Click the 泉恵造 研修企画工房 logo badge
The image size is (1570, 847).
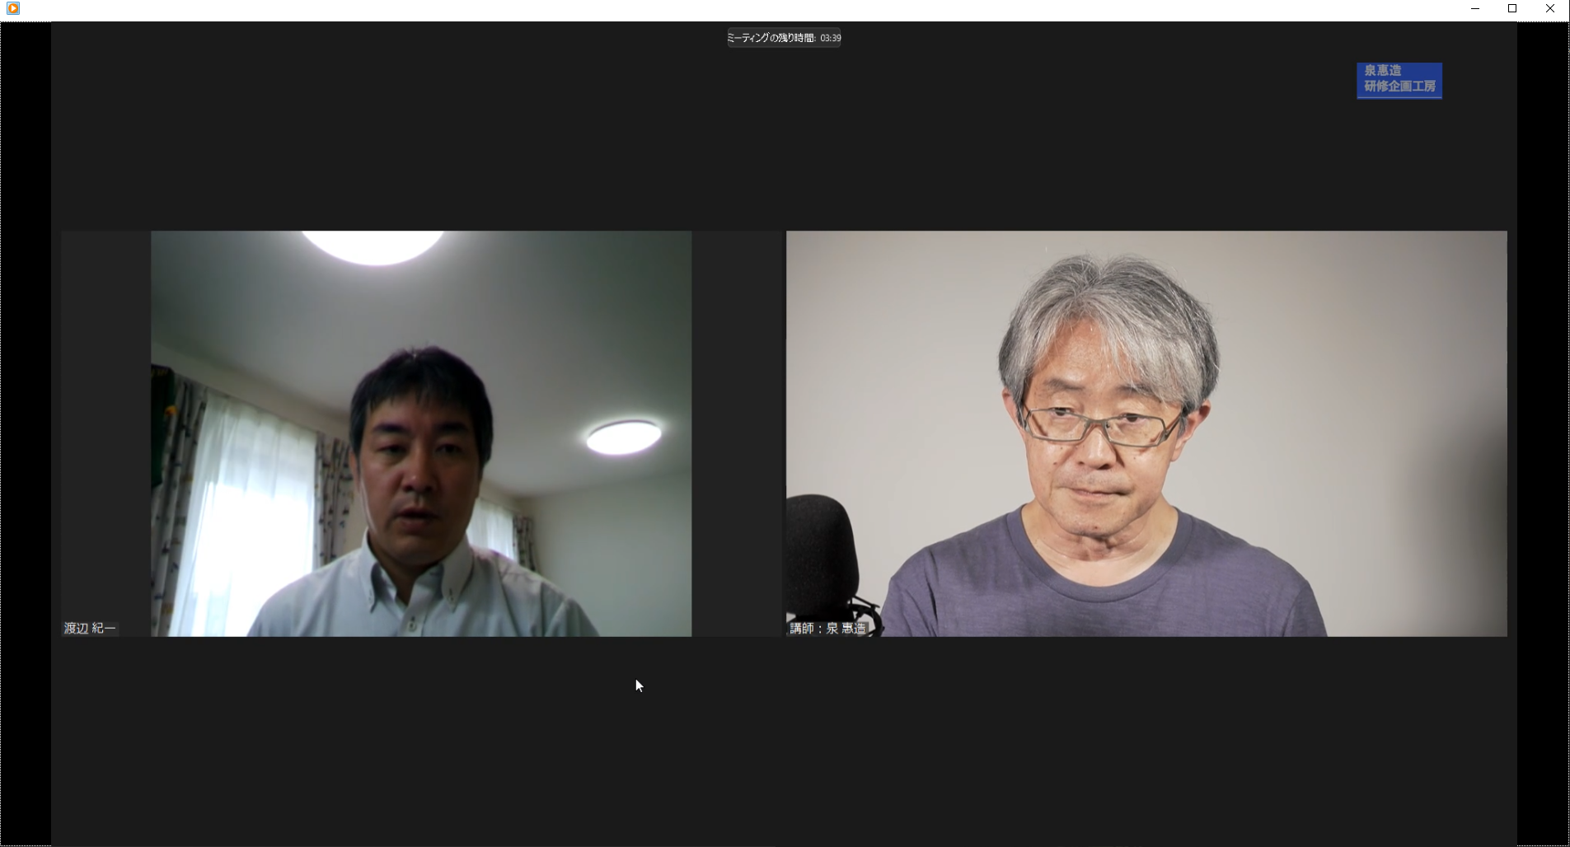[x=1399, y=80]
